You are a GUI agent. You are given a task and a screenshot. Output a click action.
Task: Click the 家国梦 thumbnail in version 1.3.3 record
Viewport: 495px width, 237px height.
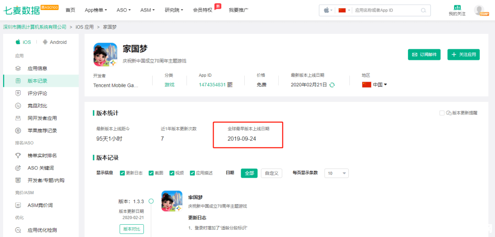click(172, 201)
